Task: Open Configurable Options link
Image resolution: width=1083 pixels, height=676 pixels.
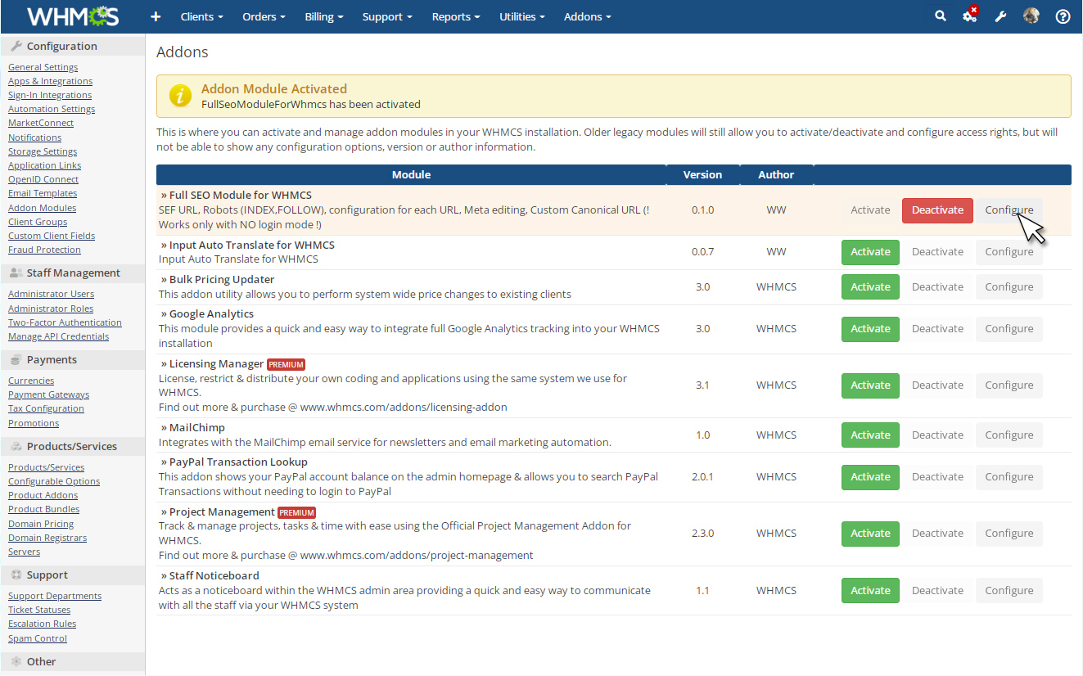Action: (x=54, y=481)
